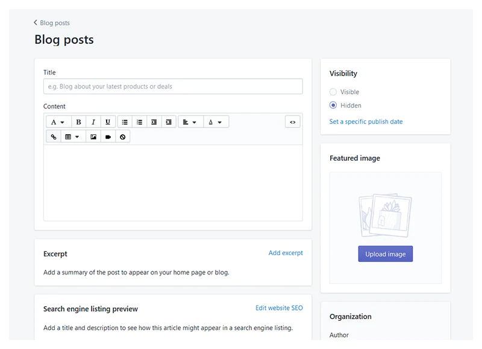
Task: Apply italic formatting to content
Action: click(93, 122)
